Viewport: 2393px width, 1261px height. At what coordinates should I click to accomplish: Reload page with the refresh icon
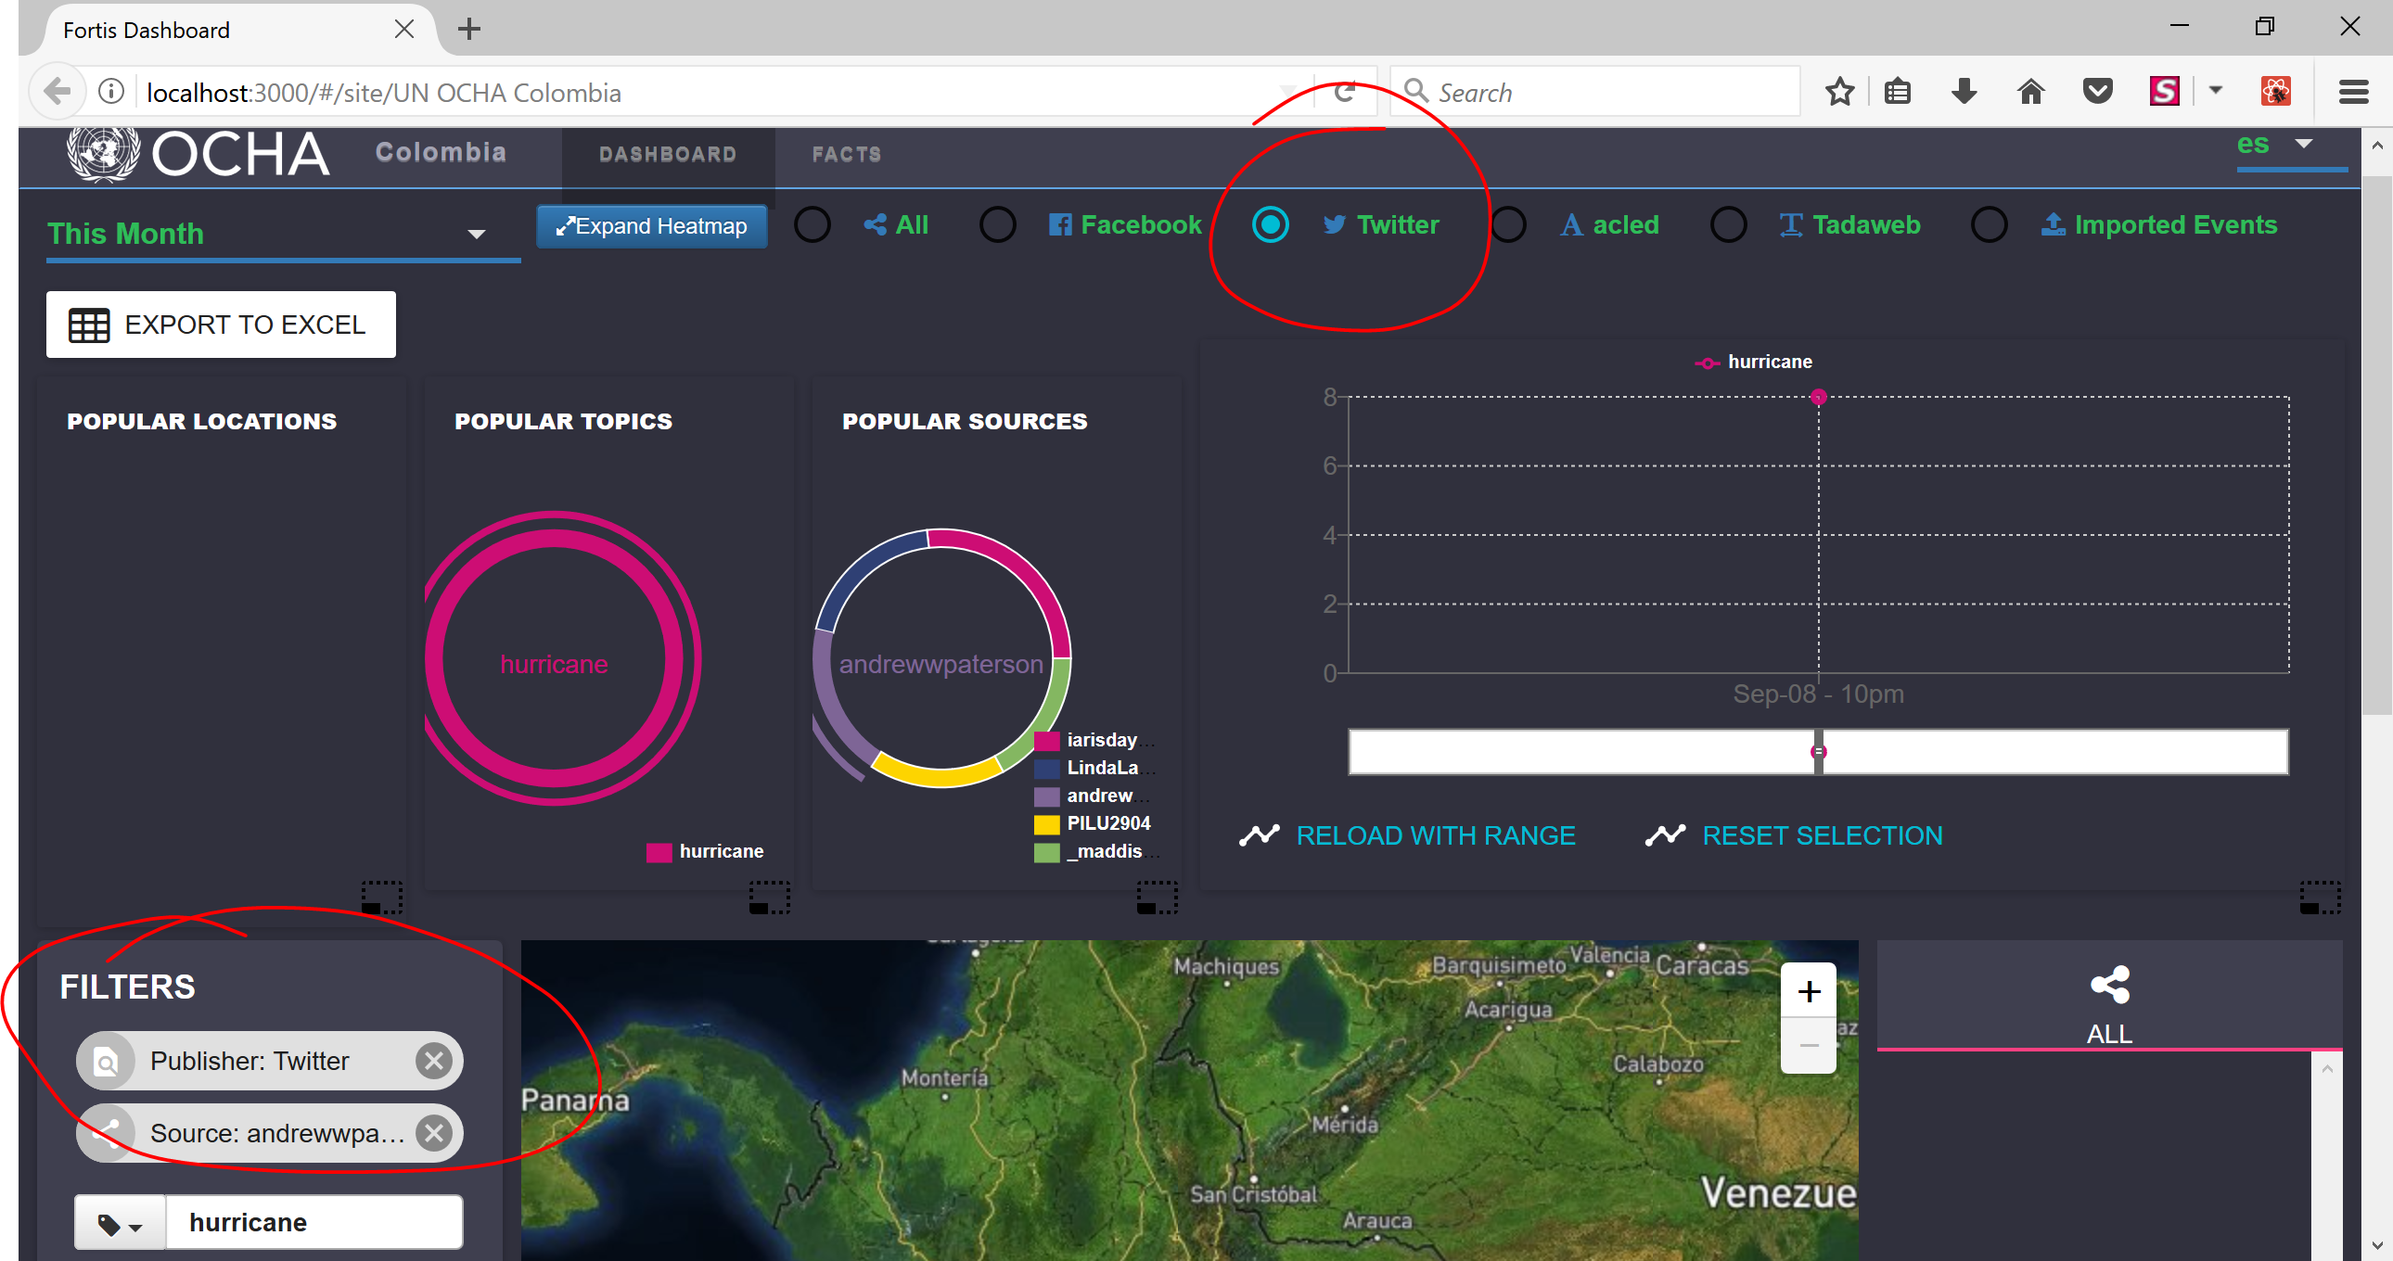(x=1344, y=92)
